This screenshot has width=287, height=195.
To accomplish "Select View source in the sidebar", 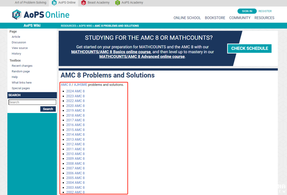I will (20, 48).
